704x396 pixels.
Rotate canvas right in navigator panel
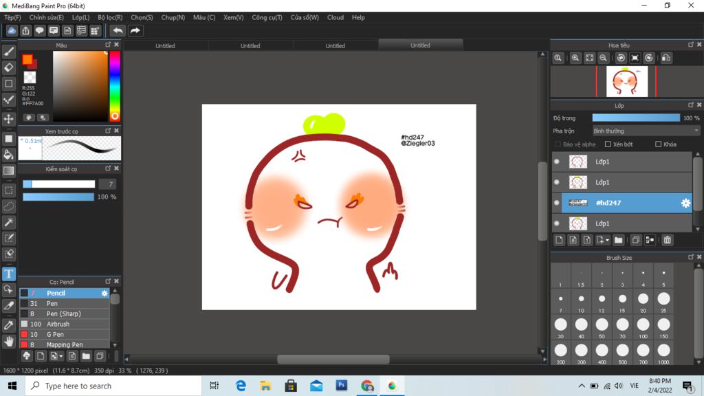coord(649,58)
